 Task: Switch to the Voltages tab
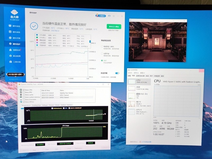(45, 105)
